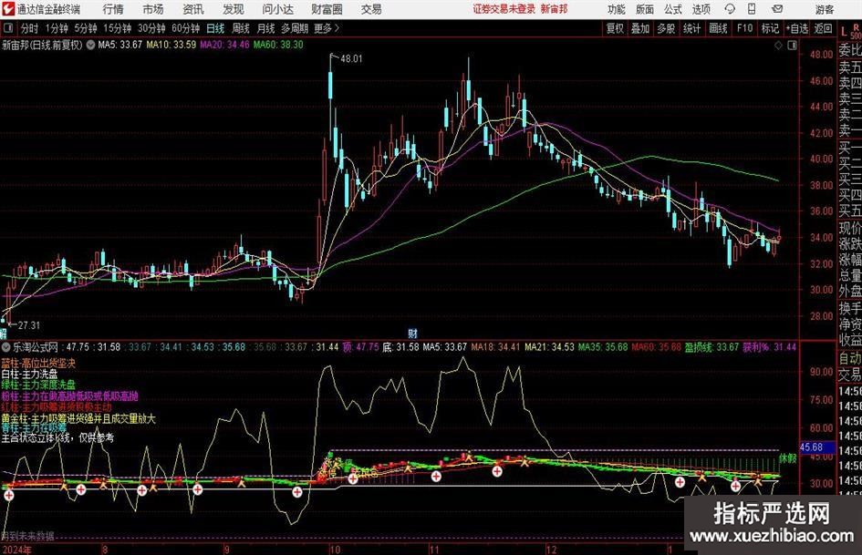Open the 画线 drawing tools button
Viewport: 862px width, 555px height.
(718, 28)
